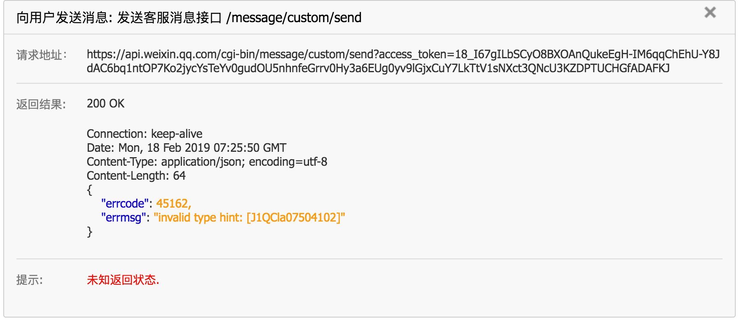Screen dimensions: 739x320
Task: Click /message/custom/send path in the title
Action: 294,18
